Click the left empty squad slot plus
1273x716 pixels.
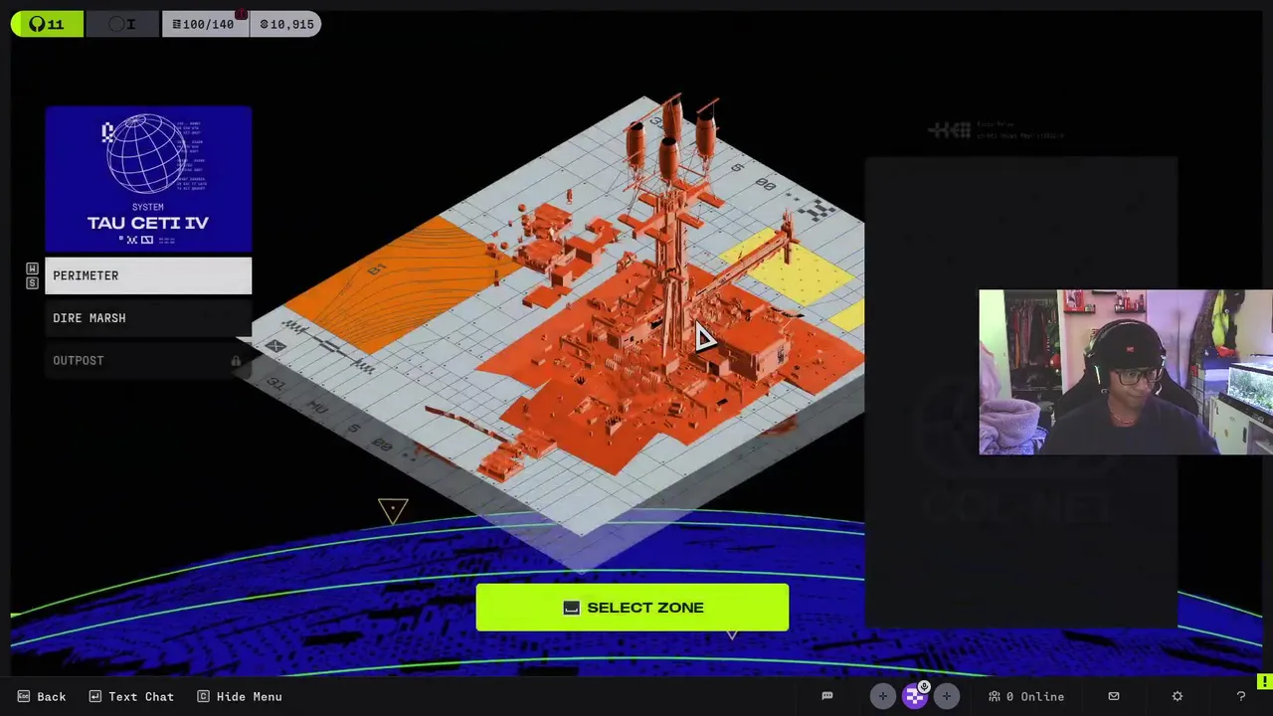tap(882, 696)
